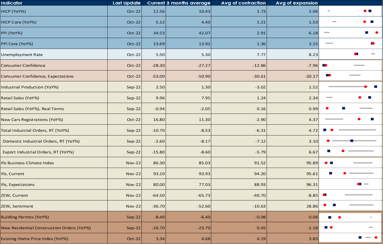The width and height of the screenshot is (383, 244).
Task: Click the red dot in the PPi row chart
Action: pos(377,32)
